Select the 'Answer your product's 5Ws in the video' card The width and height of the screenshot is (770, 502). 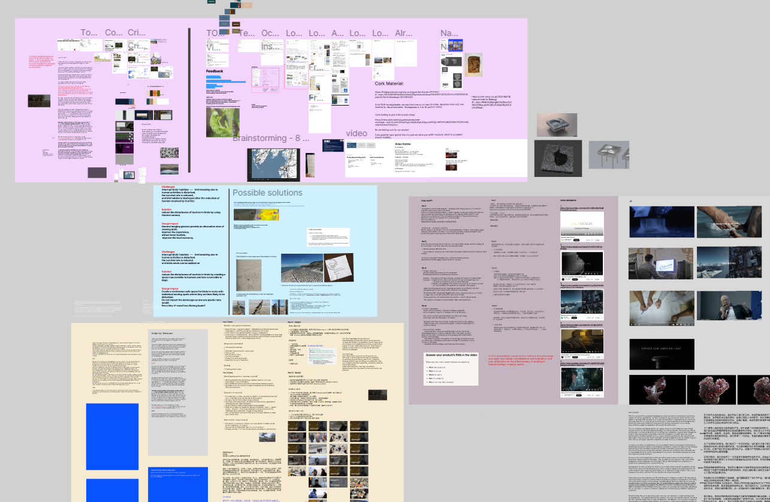point(451,369)
